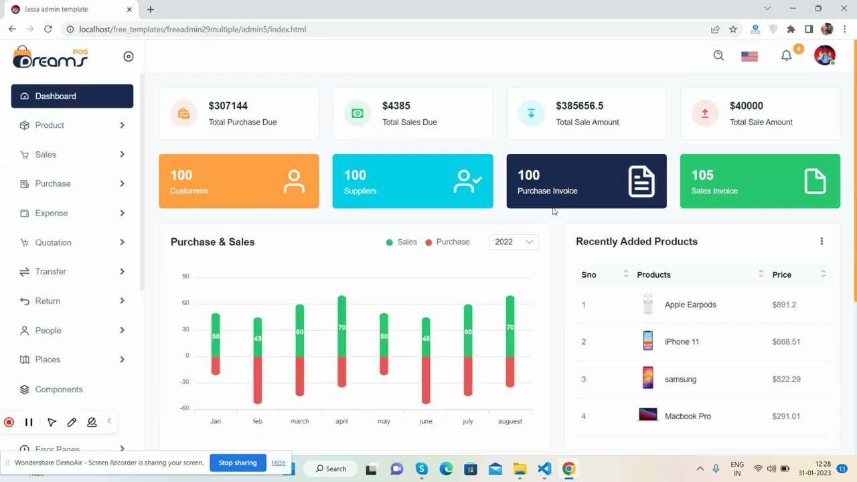Viewport: 857px width, 482px height.
Task: Reload the page with the browser refresh button
Action: pos(48,29)
